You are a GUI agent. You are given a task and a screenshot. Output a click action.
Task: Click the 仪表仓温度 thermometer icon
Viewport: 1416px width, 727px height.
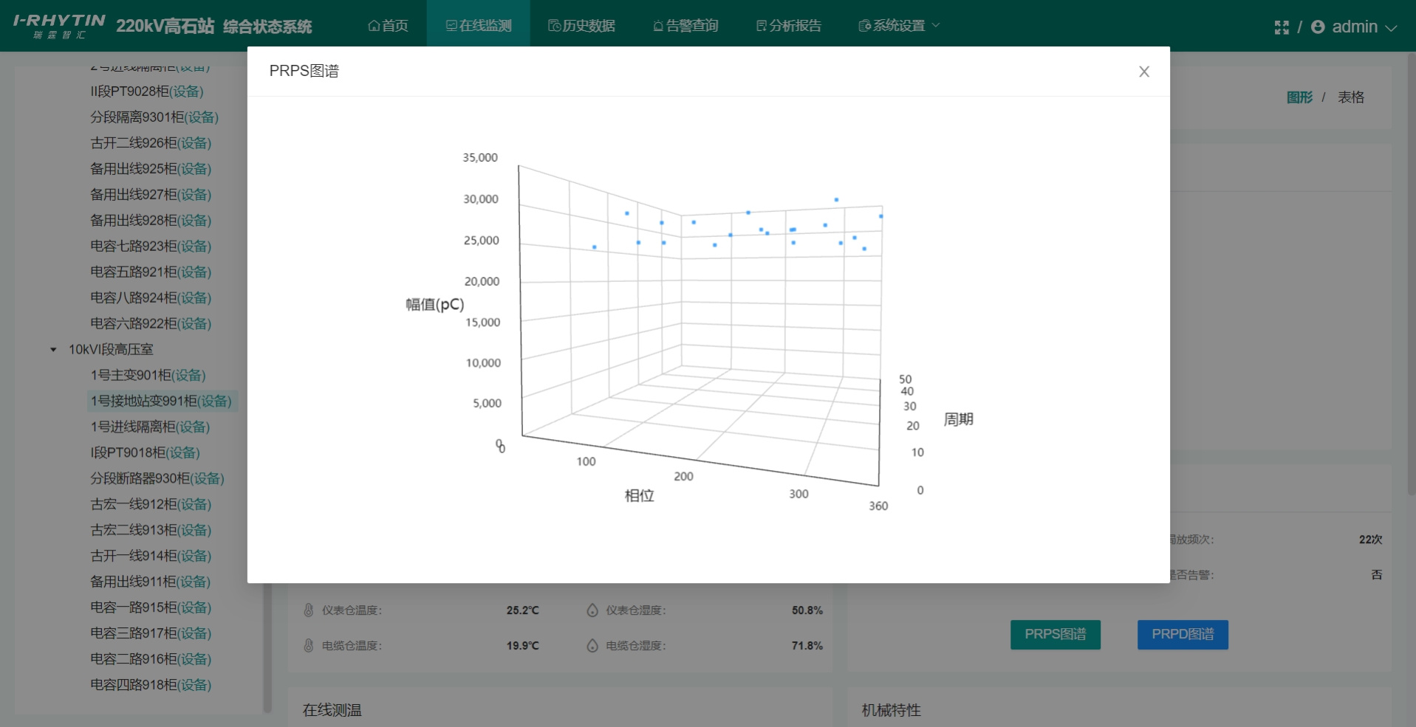click(309, 610)
